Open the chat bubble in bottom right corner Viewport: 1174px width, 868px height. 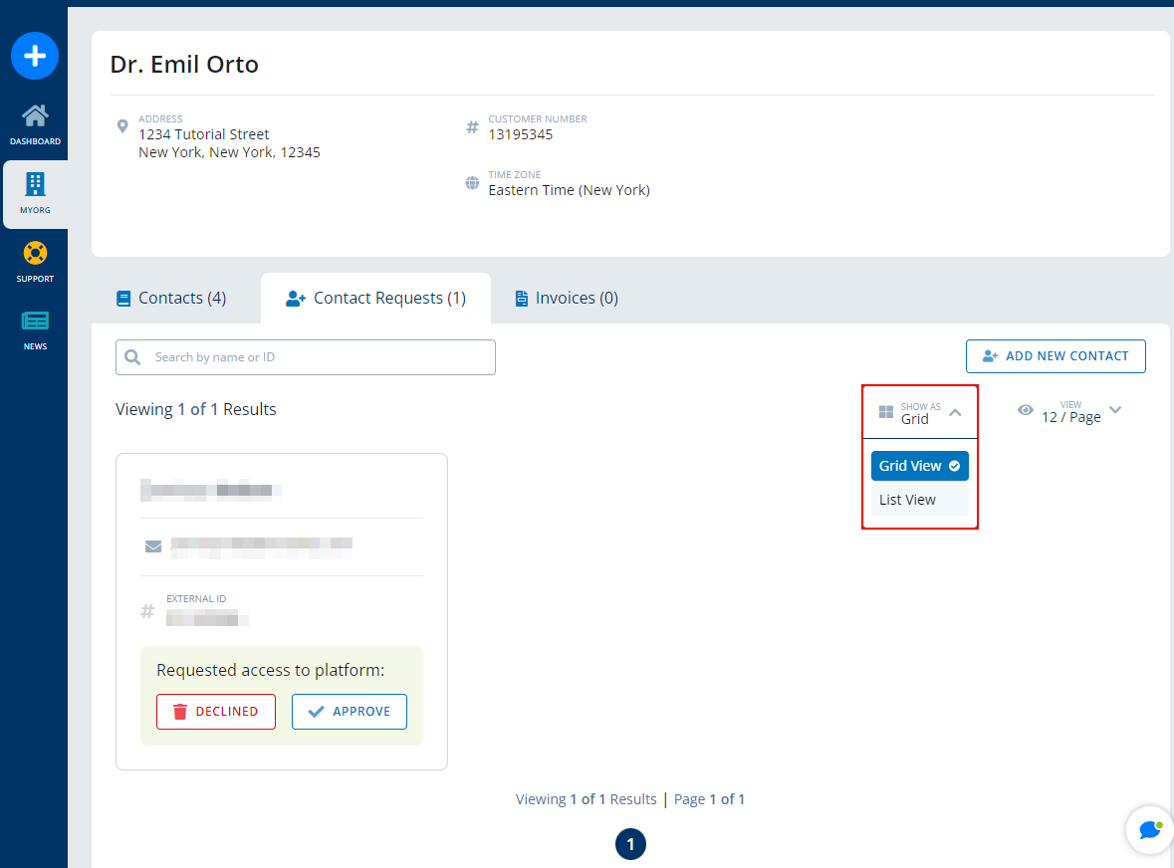pos(1149,829)
